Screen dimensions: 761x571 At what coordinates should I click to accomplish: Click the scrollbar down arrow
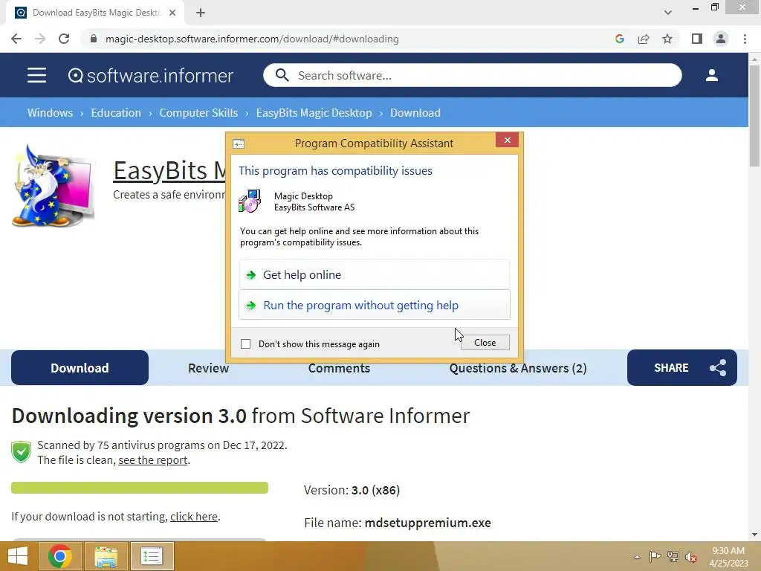click(x=754, y=534)
